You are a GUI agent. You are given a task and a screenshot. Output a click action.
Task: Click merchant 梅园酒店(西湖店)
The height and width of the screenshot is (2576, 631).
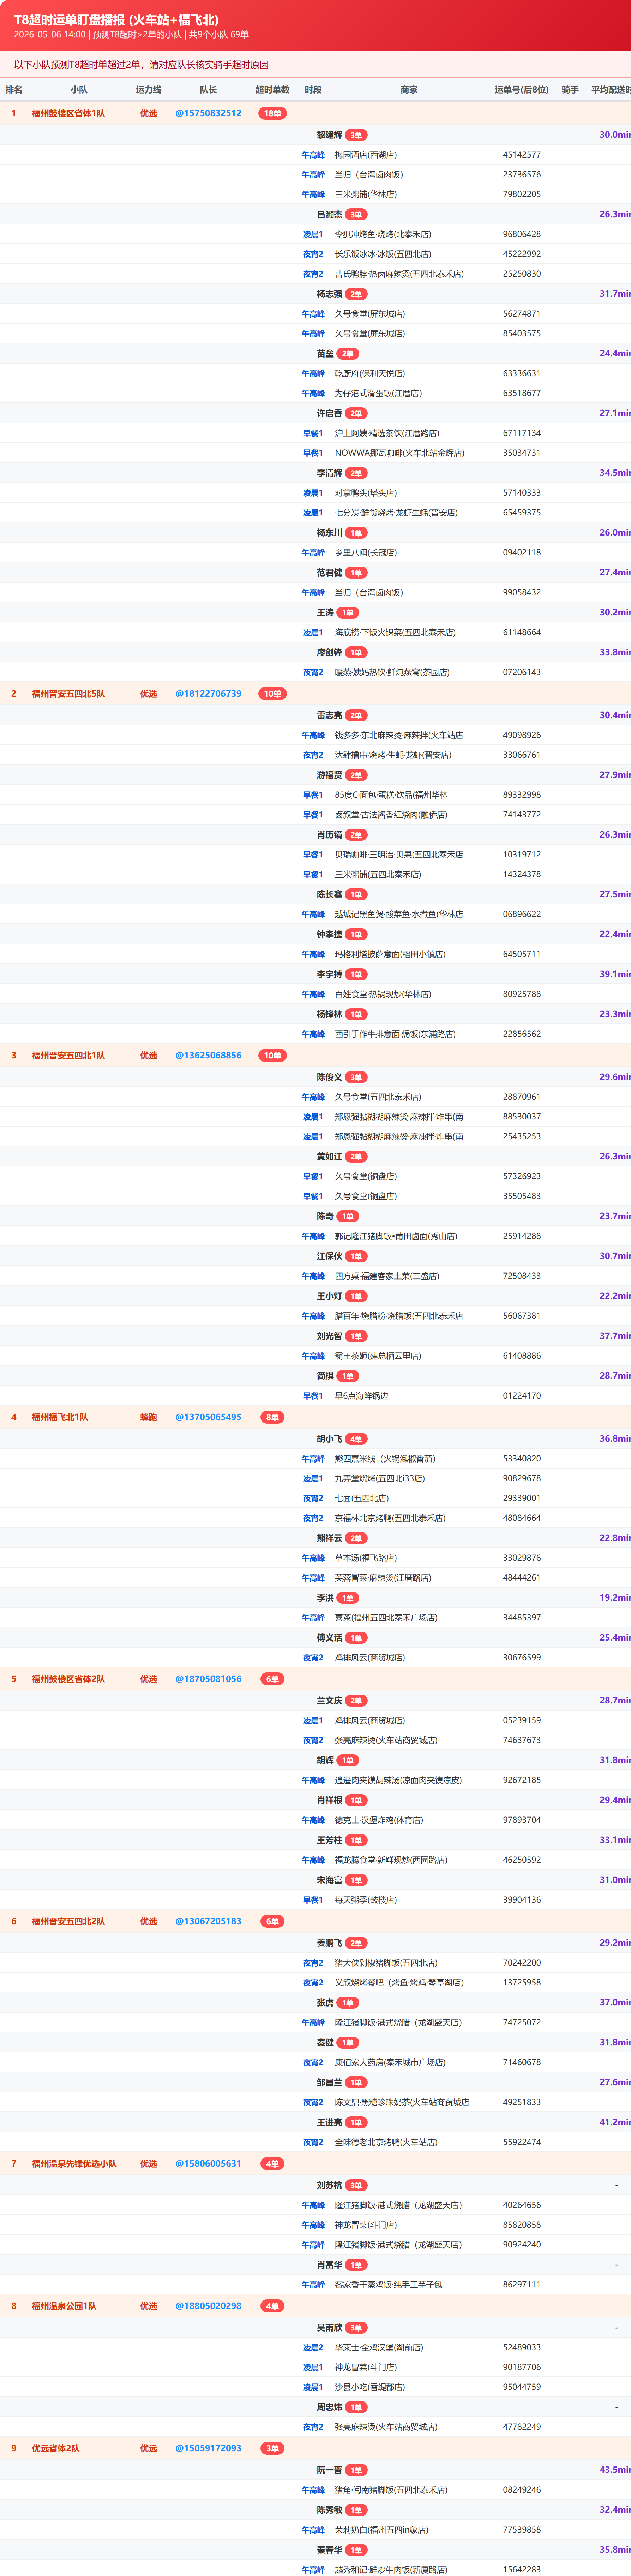pyautogui.click(x=365, y=155)
